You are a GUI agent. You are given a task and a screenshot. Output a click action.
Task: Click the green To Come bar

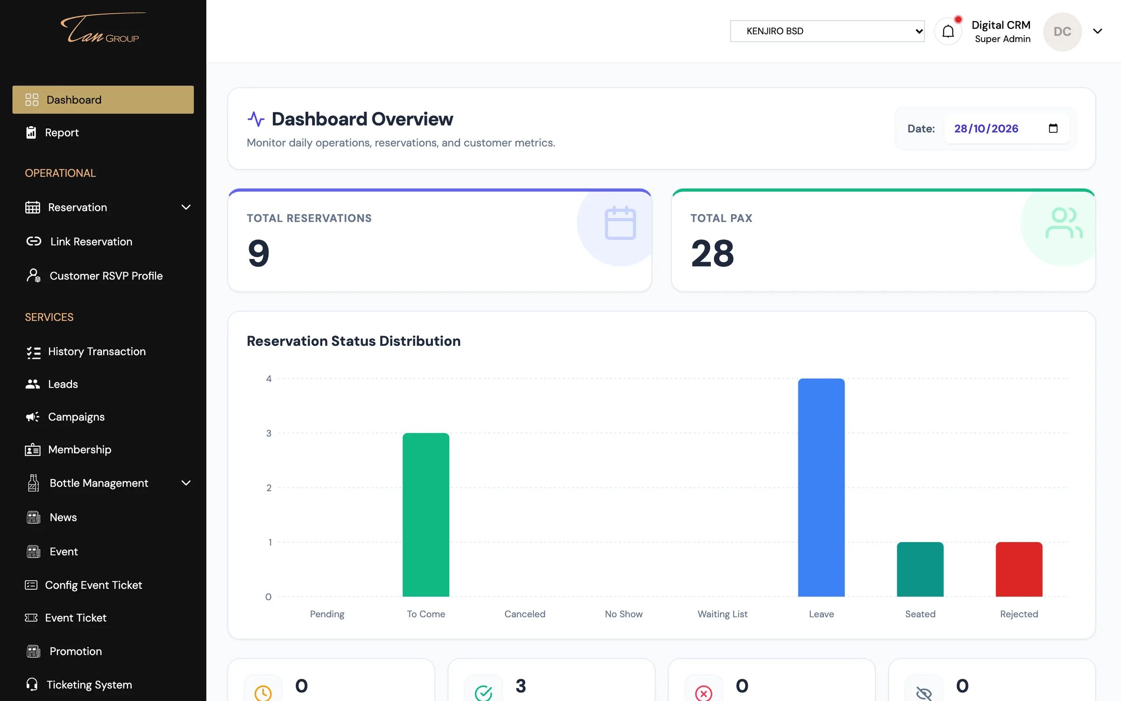click(x=426, y=515)
